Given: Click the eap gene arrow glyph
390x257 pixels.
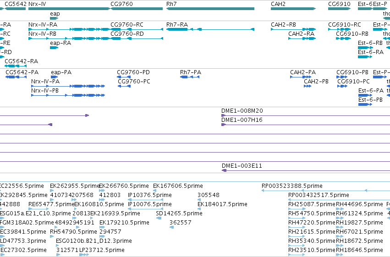Looking at the screenshot, I should click(x=54, y=18).
